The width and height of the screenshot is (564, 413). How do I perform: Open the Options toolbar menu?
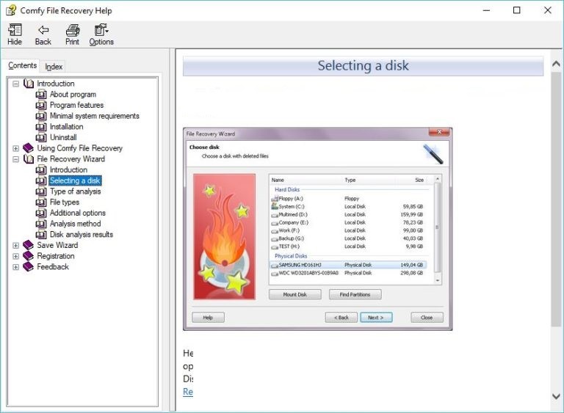click(101, 34)
